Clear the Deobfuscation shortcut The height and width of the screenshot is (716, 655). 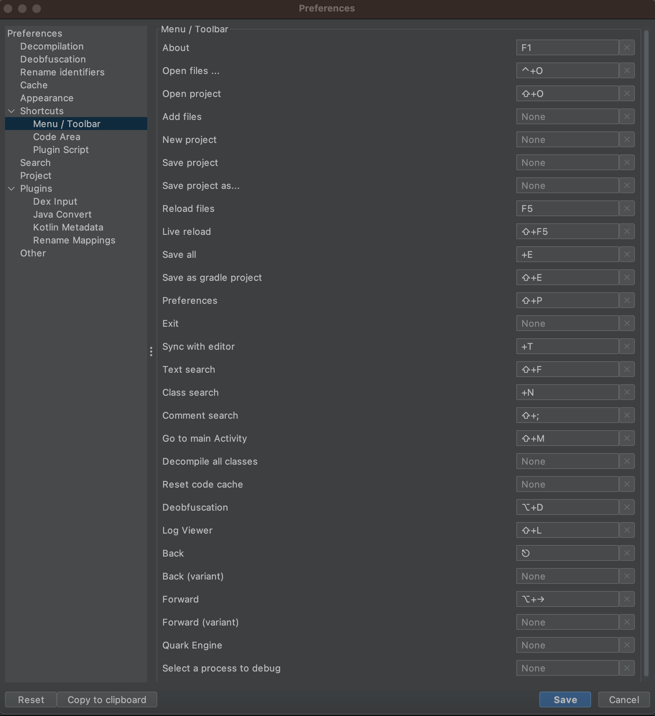click(627, 507)
